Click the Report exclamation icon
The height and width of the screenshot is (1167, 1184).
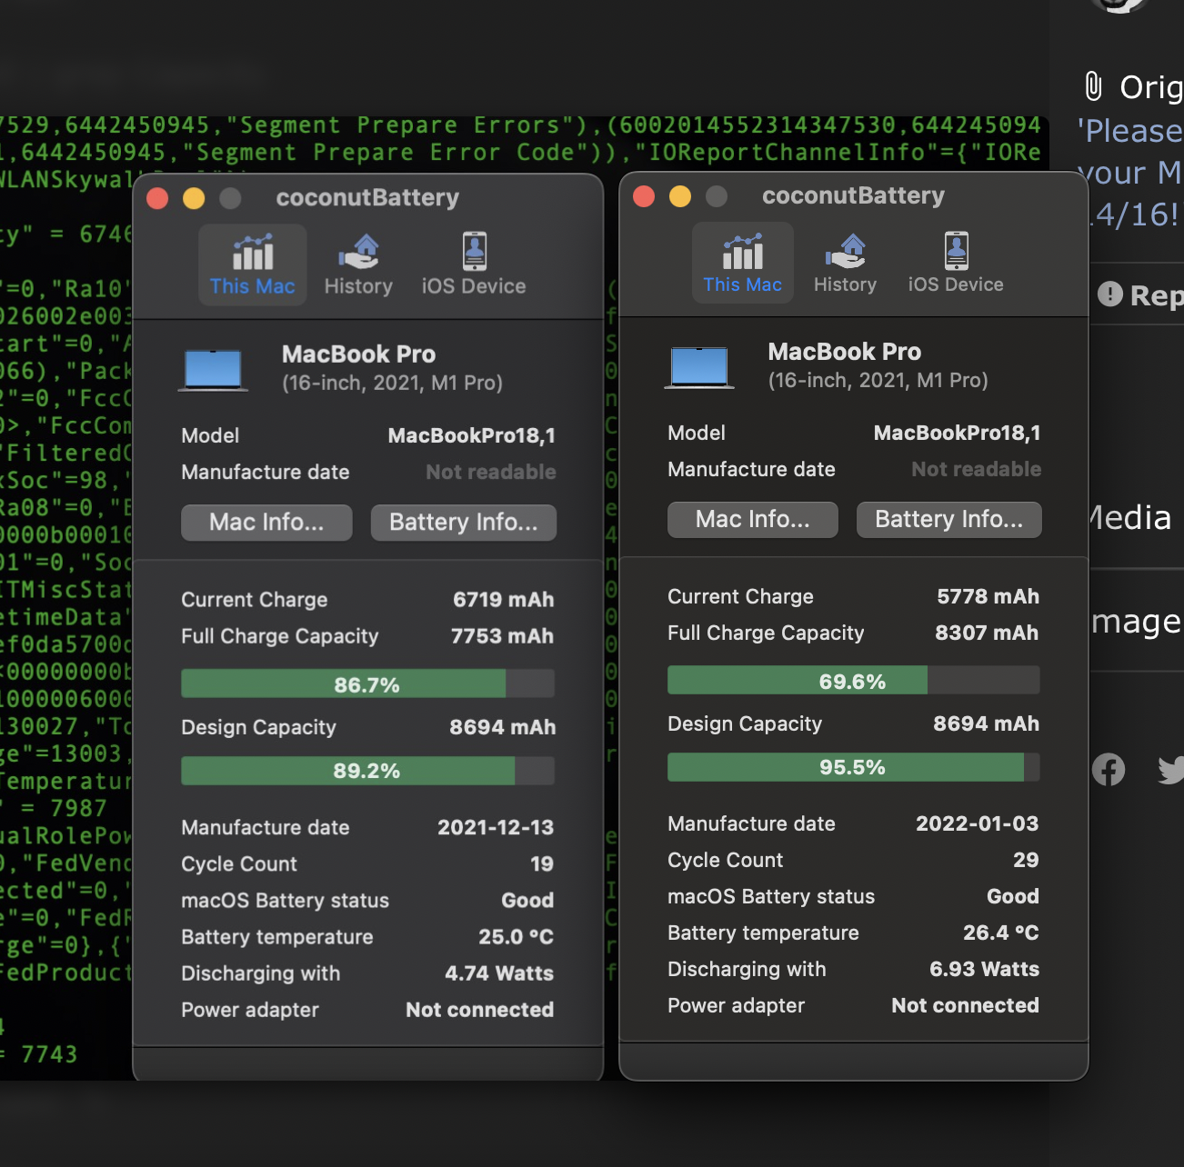pyautogui.click(x=1110, y=294)
